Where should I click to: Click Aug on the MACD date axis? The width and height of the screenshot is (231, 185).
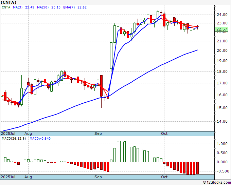[28, 177]
